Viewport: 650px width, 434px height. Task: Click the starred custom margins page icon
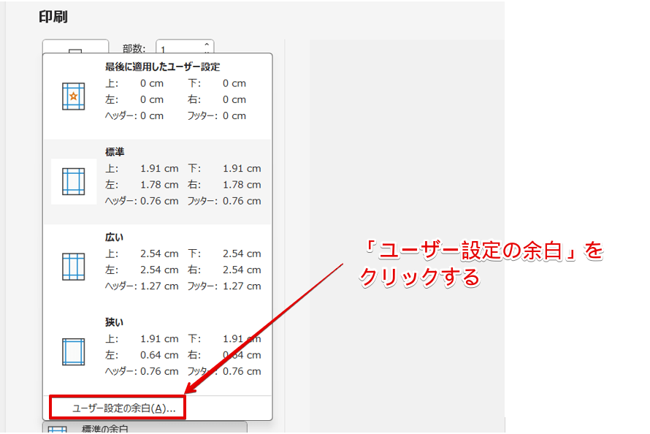(x=73, y=96)
